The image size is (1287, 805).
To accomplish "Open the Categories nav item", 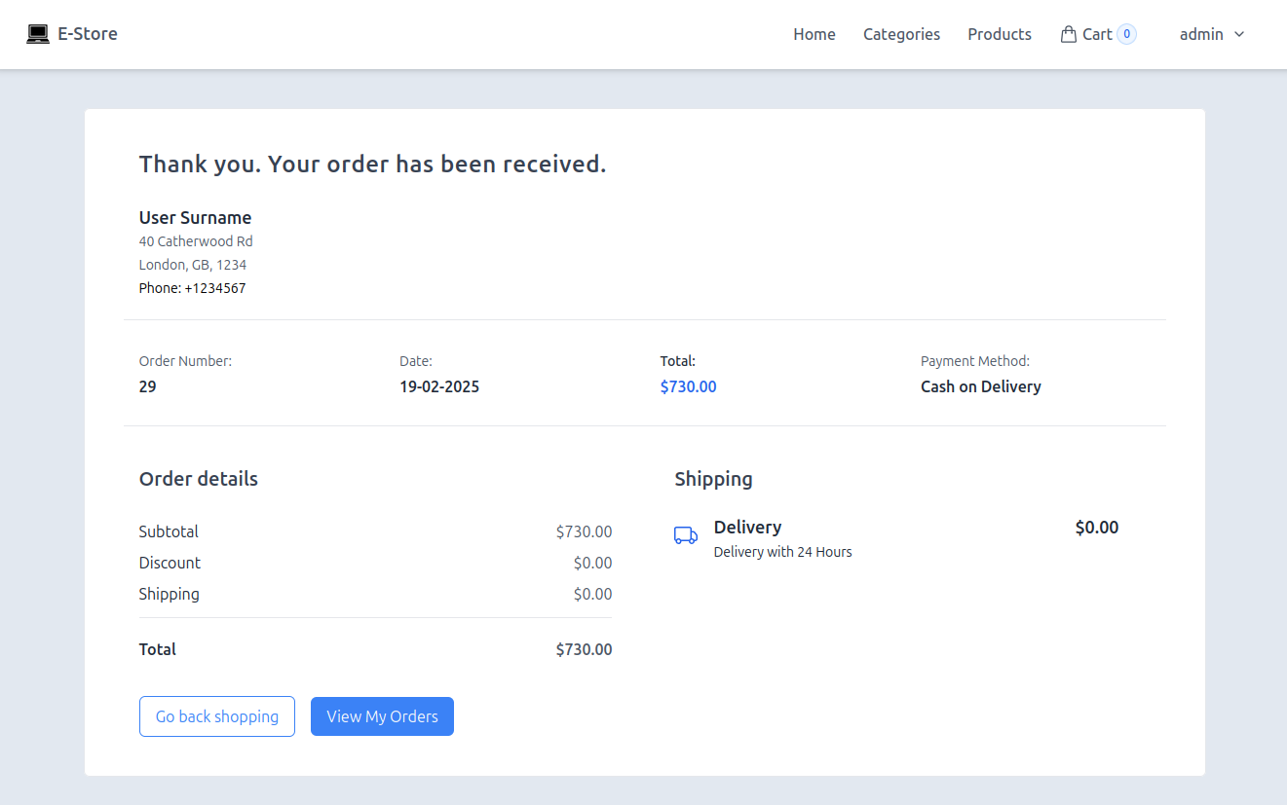I will point(901,34).
